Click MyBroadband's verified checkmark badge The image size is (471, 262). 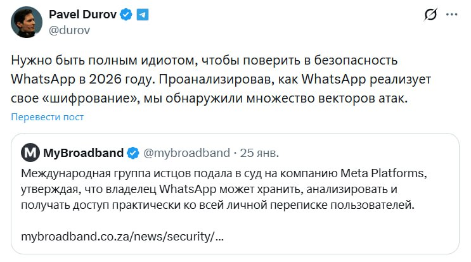[x=133, y=152]
